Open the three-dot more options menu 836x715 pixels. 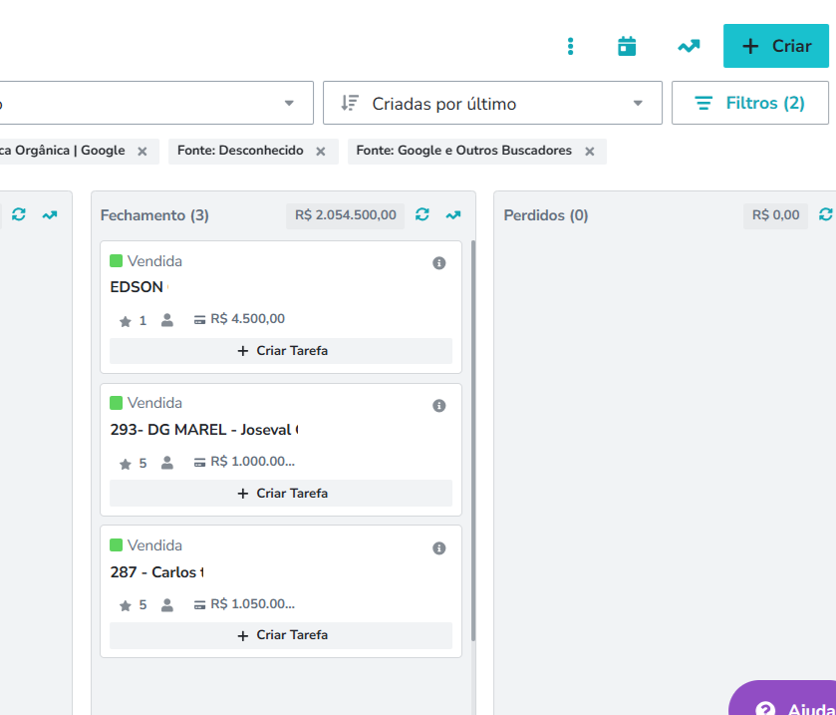[x=571, y=47]
